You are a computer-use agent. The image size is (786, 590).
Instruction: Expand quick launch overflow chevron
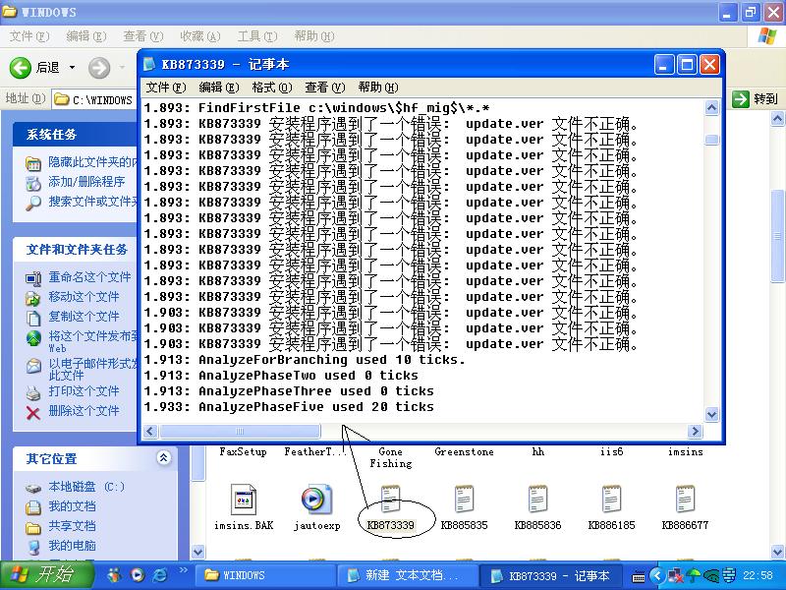point(183,570)
